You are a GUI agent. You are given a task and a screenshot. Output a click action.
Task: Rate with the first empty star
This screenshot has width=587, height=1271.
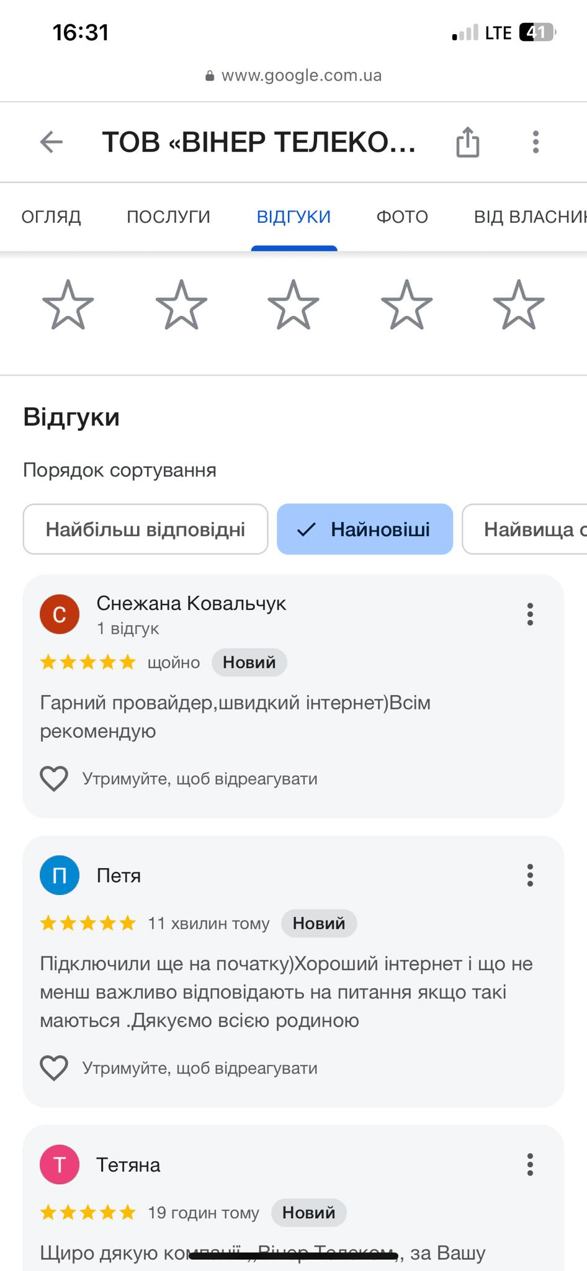point(68,305)
